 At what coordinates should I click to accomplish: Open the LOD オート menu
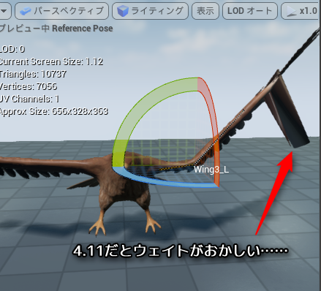pyautogui.click(x=250, y=11)
